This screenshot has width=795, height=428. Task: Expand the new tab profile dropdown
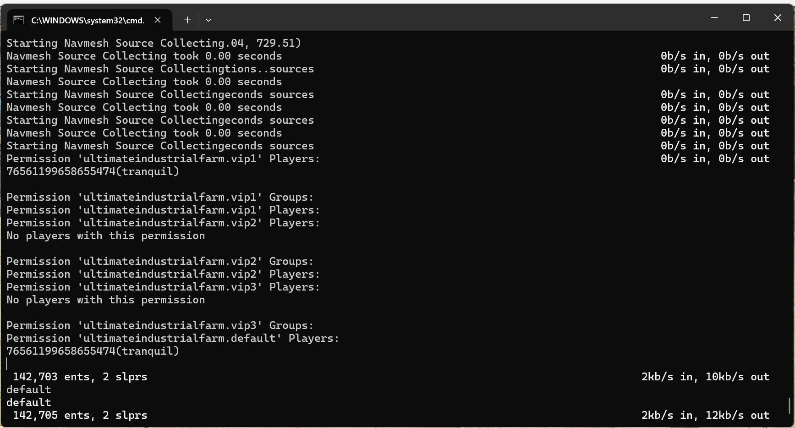pyautogui.click(x=208, y=20)
